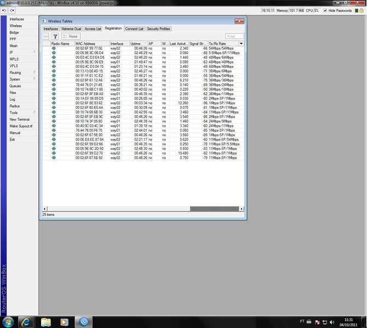
Task: Open Windows Media Player on taskbar
Action: pyautogui.click(x=64, y=322)
